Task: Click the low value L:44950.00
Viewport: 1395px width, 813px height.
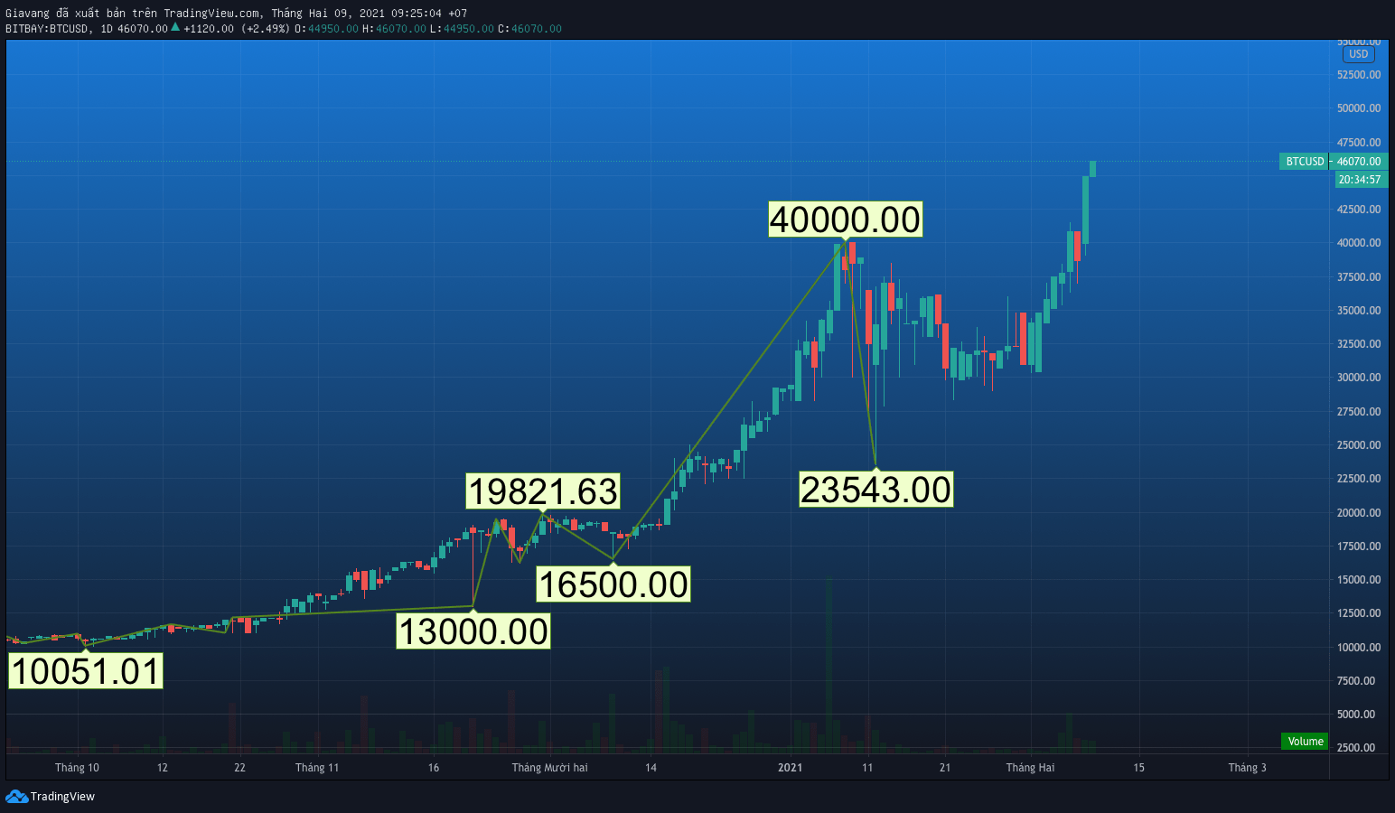Action: click(x=462, y=29)
